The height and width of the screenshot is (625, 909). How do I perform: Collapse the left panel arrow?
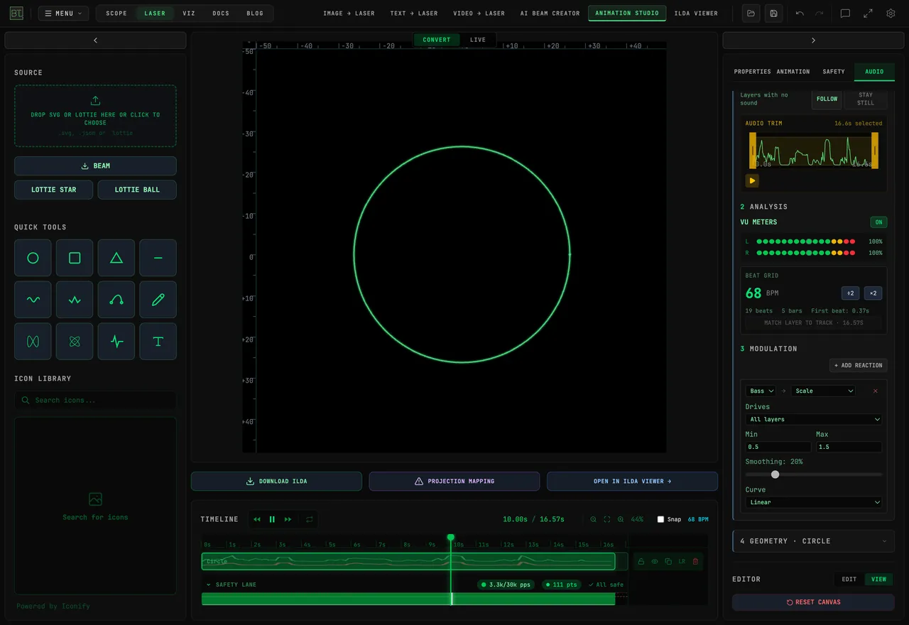95,40
